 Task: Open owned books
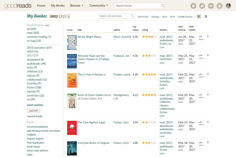35,116
